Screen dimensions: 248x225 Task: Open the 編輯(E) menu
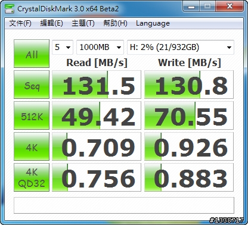click(x=51, y=23)
